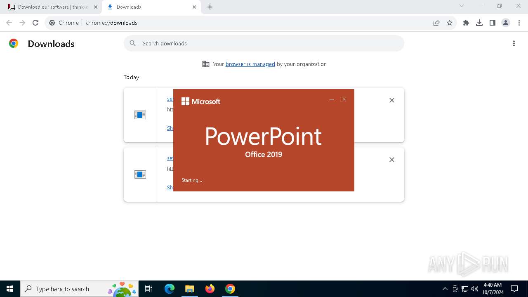Go forward in Chrome
This screenshot has width=528, height=297.
click(22, 23)
